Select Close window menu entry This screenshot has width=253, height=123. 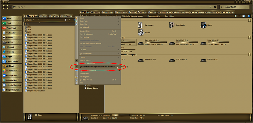pyautogui.click(x=98, y=37)
